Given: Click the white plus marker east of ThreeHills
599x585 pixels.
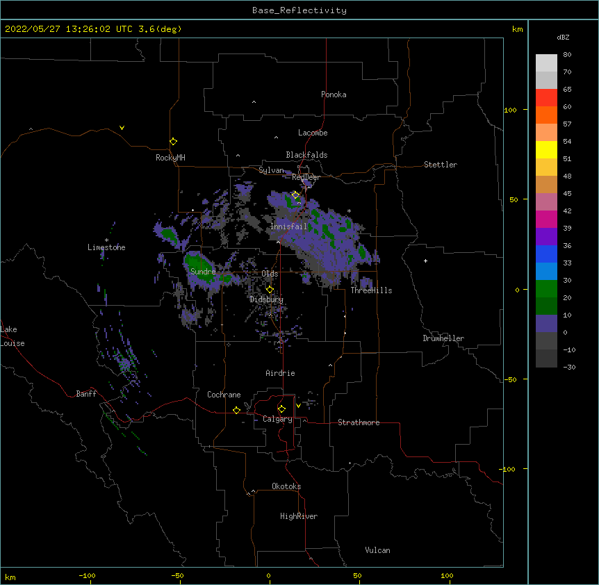Looking at the screenshot, I should 425,261.
